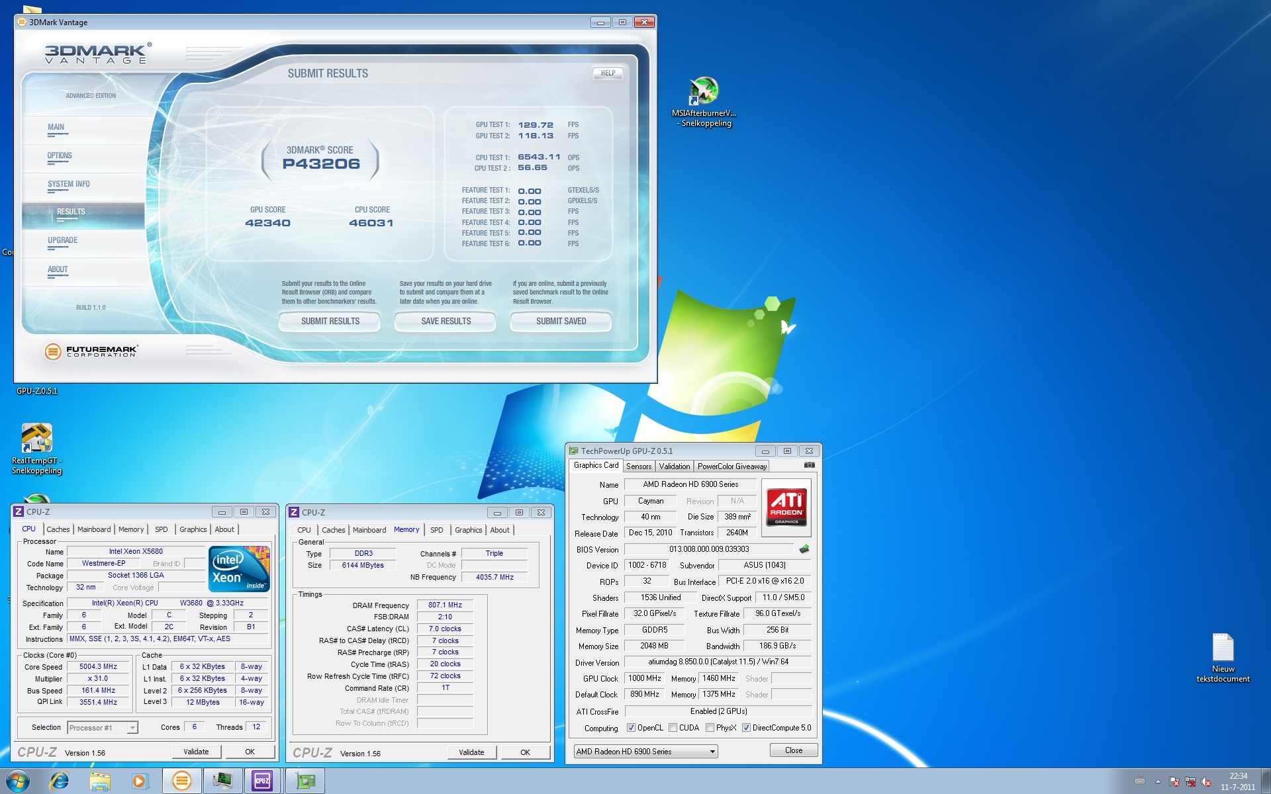Screen dimensions: 1271x794
Task: Click the 3DMark Vantage title bar icon
Action: tap(22, 22)
